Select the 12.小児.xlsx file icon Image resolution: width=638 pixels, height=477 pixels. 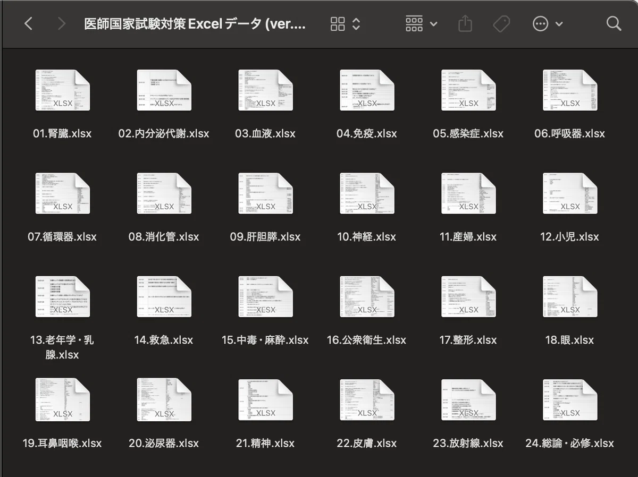coord(570,193)
